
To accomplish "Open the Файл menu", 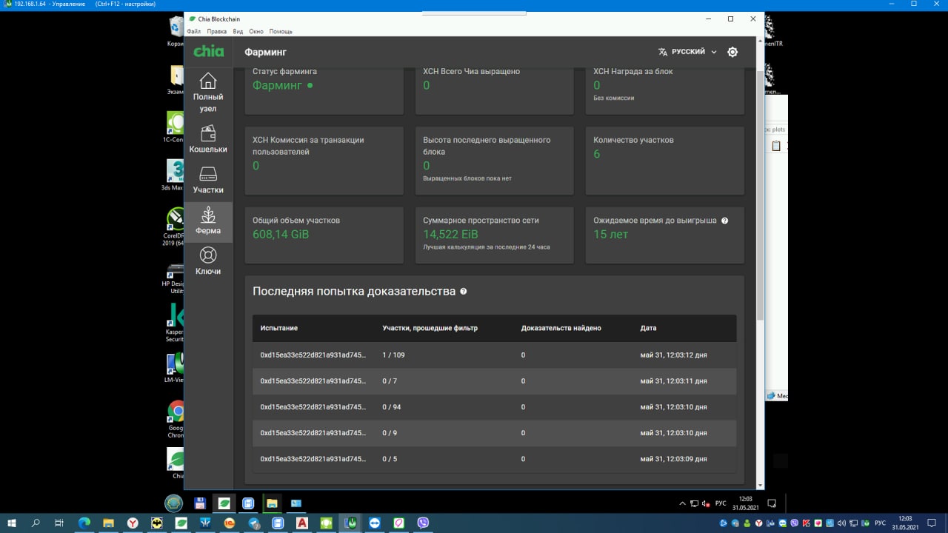I will tap(193, 31).
